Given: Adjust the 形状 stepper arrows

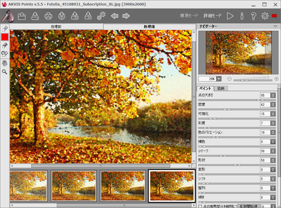Looking at the screenshot, I should tap(273, 160).
